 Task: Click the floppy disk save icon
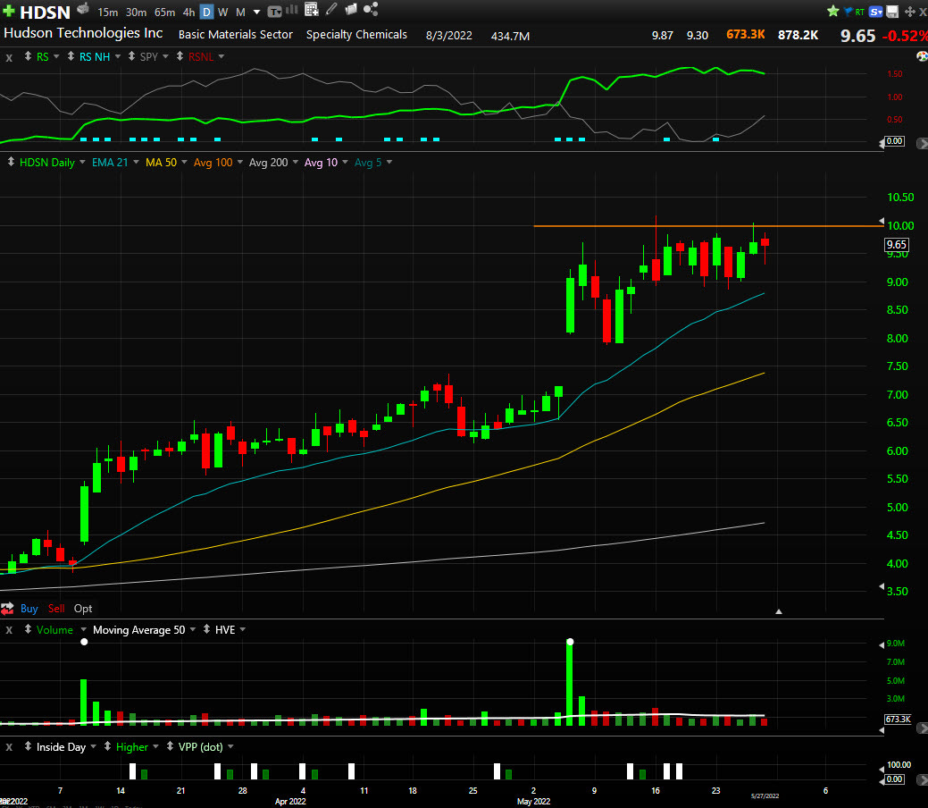coord(892,12)
